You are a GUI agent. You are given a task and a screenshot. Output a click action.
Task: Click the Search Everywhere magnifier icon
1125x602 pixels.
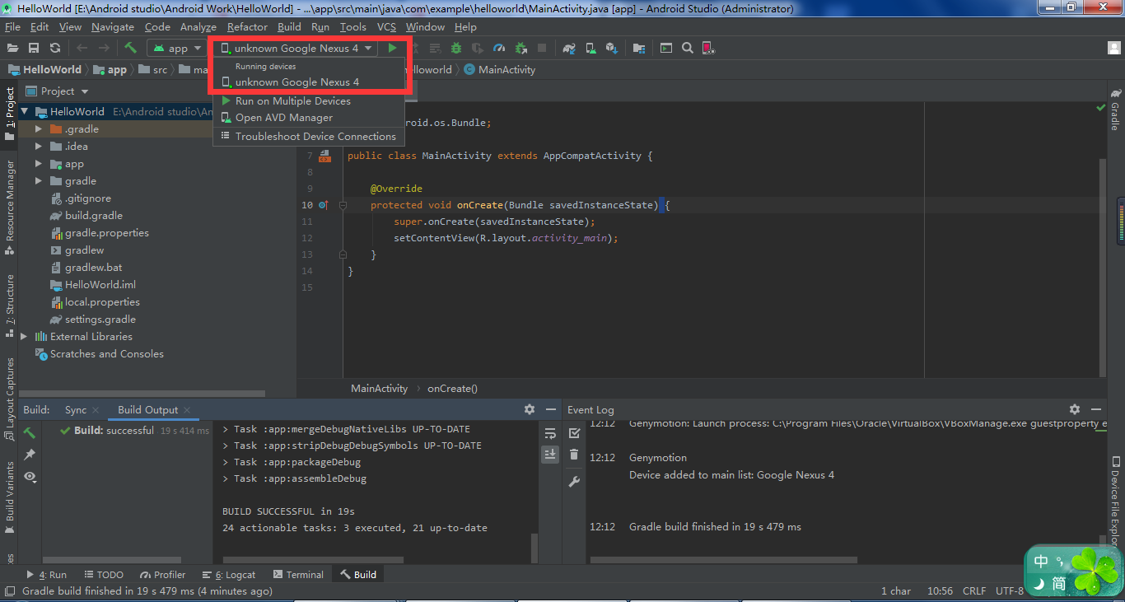coord(688,49)
